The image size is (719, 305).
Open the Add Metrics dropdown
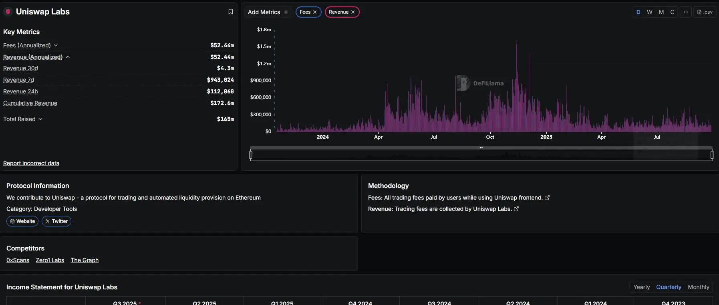tap(268, 12)
